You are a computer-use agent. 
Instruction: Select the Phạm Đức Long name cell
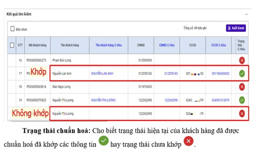point(62,60)
